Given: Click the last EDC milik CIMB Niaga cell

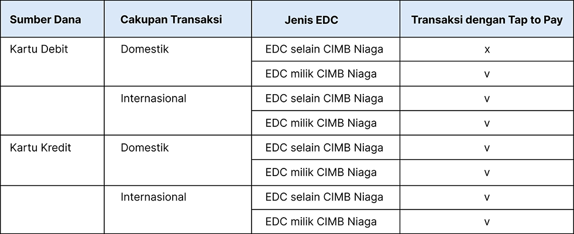Looking at the screenshot, I should point(321,222).
